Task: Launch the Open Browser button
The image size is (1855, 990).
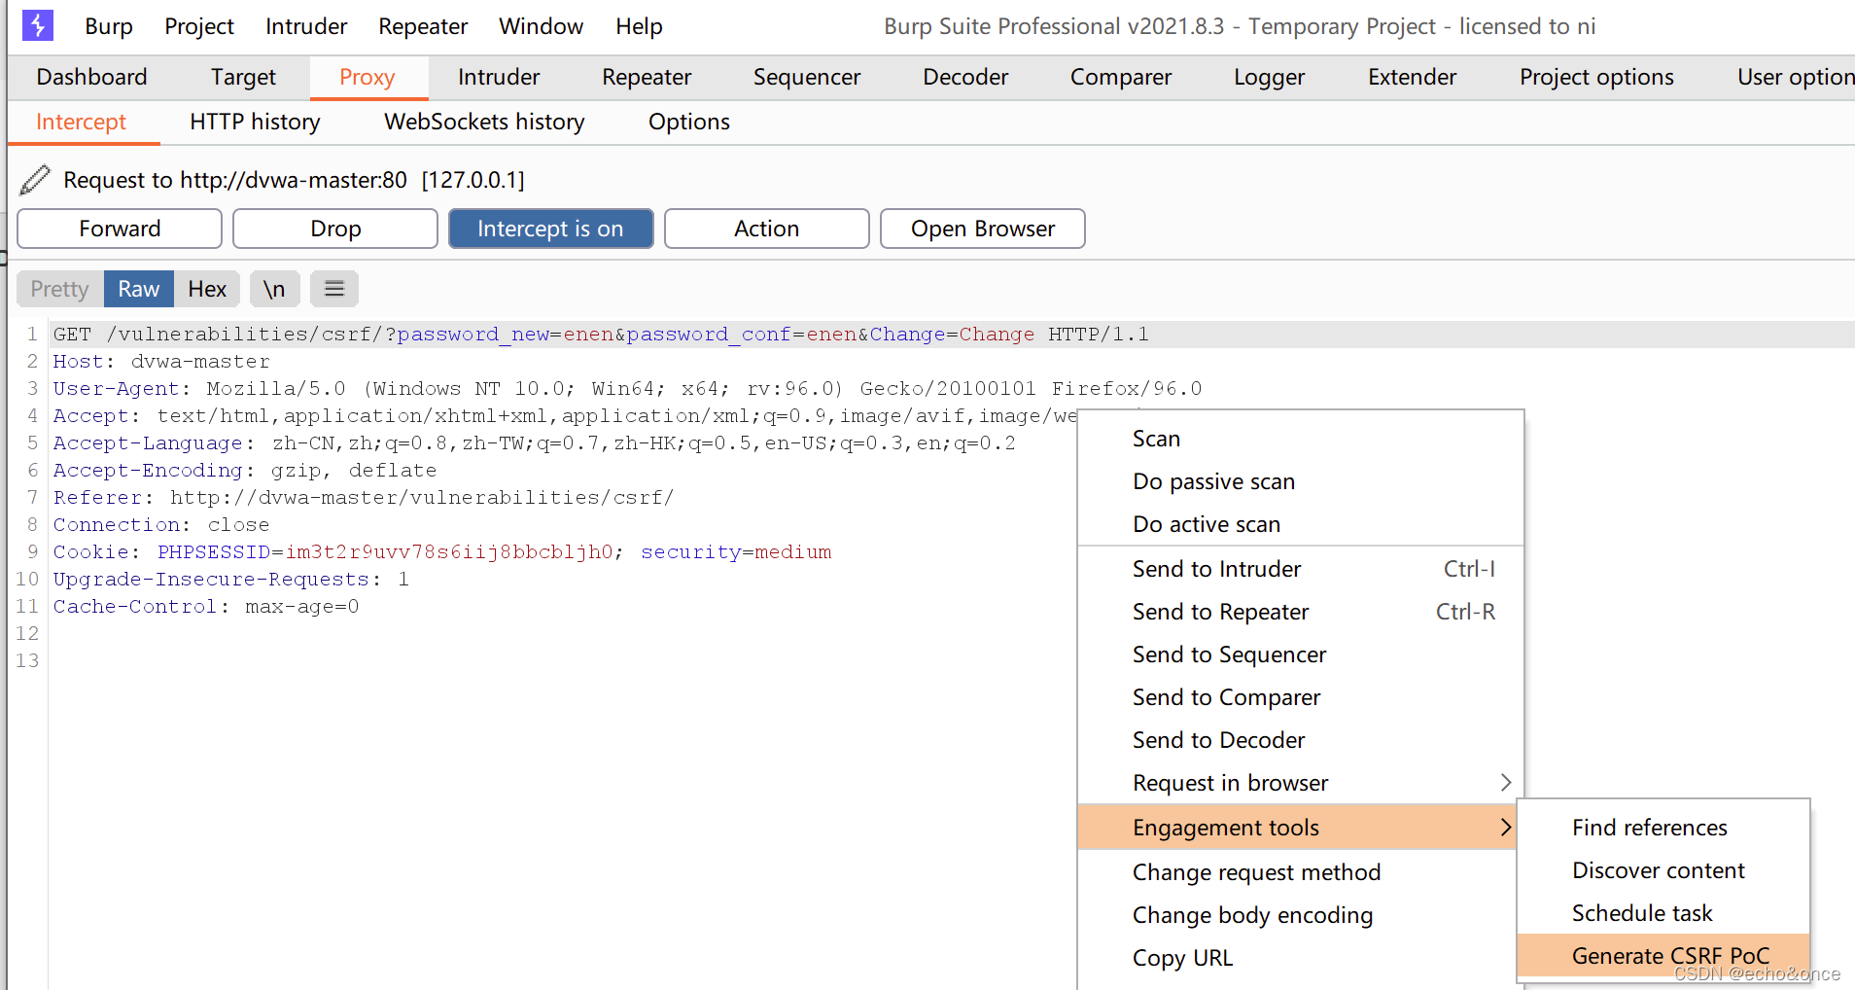Action: [982, 229]
